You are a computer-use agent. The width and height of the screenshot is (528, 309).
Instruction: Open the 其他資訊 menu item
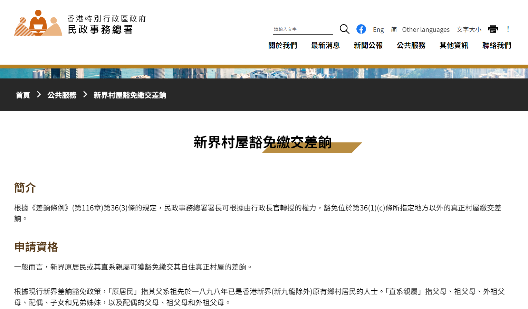point(454,45)
